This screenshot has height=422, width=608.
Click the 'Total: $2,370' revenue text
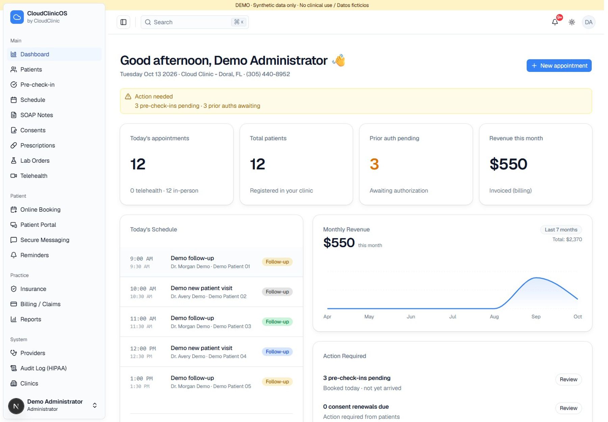[567, 239]
